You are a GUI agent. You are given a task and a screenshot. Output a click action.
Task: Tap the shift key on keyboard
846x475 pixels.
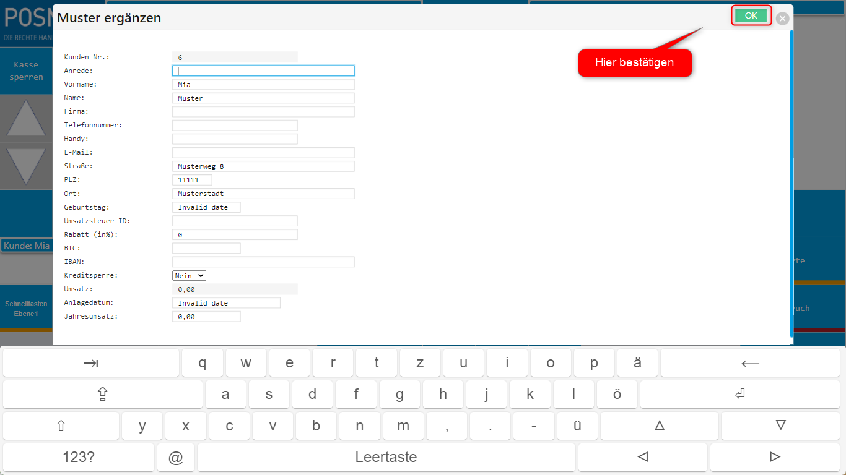(61, 426)
